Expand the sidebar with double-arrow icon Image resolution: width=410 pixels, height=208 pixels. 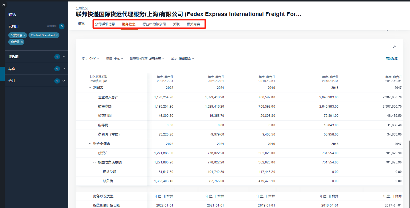tap(4, 5)
